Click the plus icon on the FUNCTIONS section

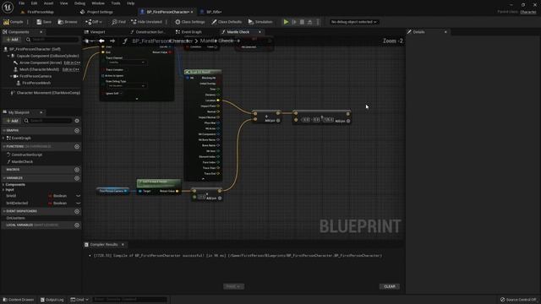77,146
